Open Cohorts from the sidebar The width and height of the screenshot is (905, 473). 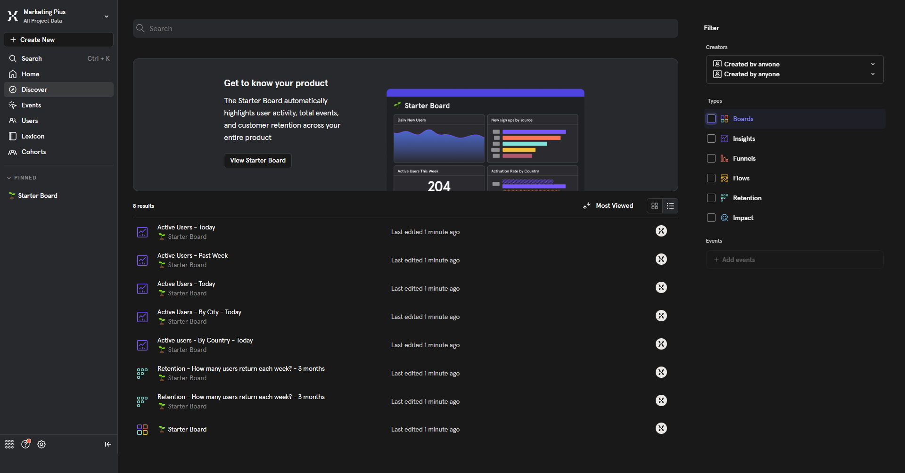coord(33,152)
